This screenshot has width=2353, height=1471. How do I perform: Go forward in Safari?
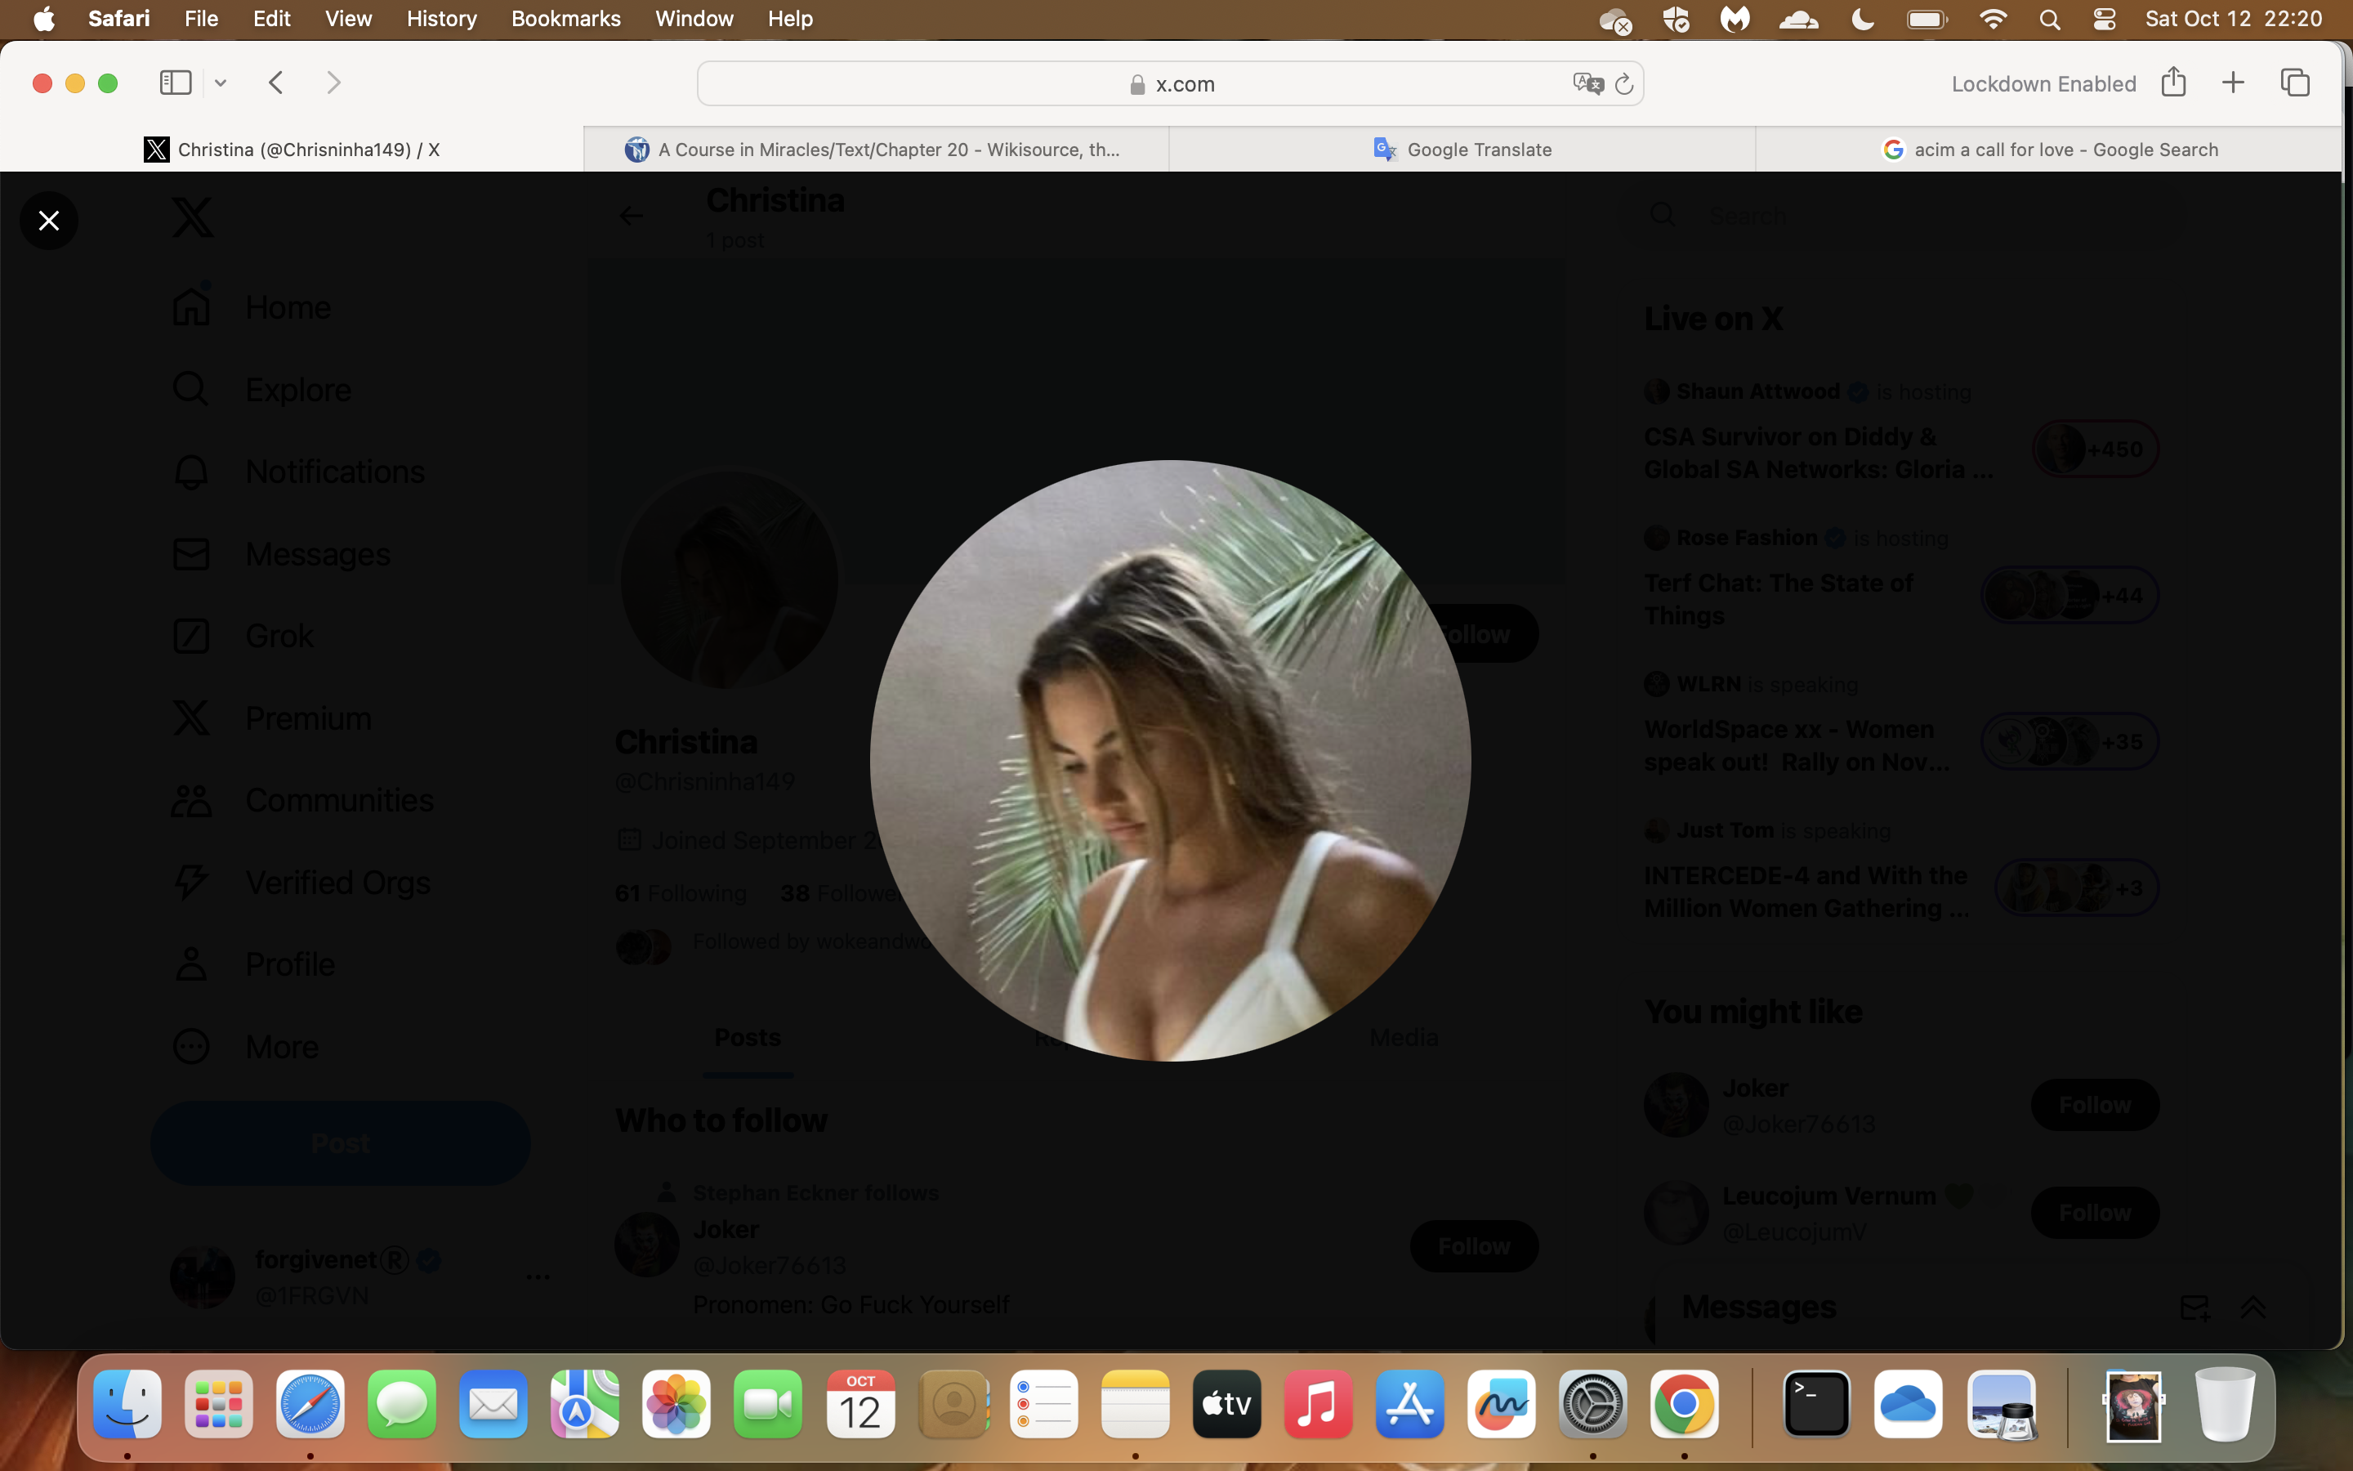[333, 83]
